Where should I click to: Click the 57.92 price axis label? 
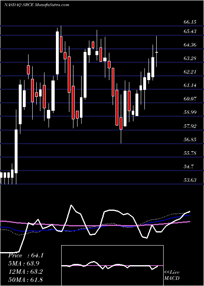coord(190,126)
